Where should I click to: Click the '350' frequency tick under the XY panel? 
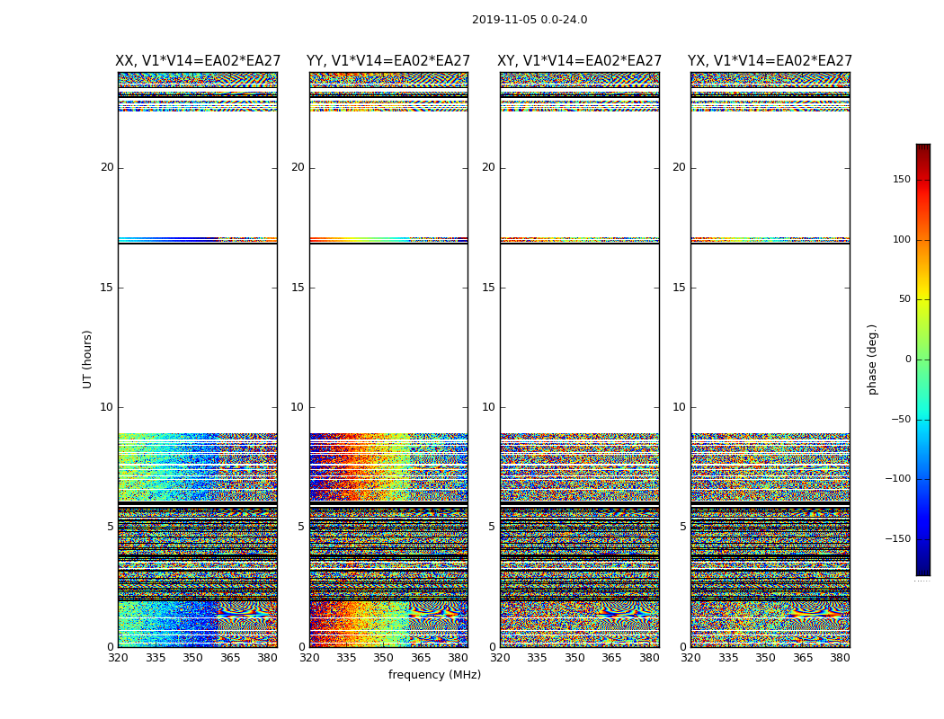click(574, 658)
